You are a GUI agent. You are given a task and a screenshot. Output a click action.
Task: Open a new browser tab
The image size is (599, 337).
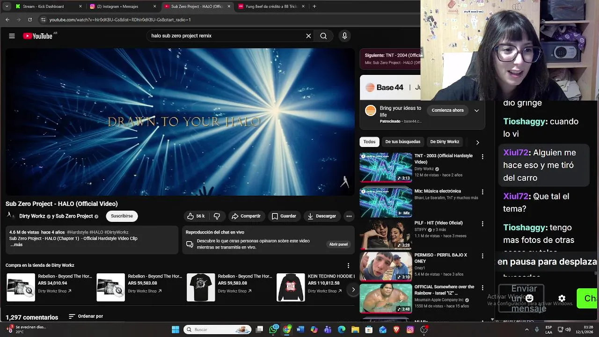click(314, 7)
